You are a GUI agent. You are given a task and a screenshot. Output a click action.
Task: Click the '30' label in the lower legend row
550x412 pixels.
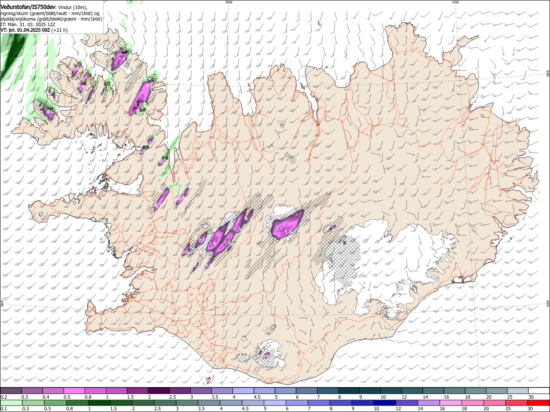pyautogui.click(x=530, y=409)
